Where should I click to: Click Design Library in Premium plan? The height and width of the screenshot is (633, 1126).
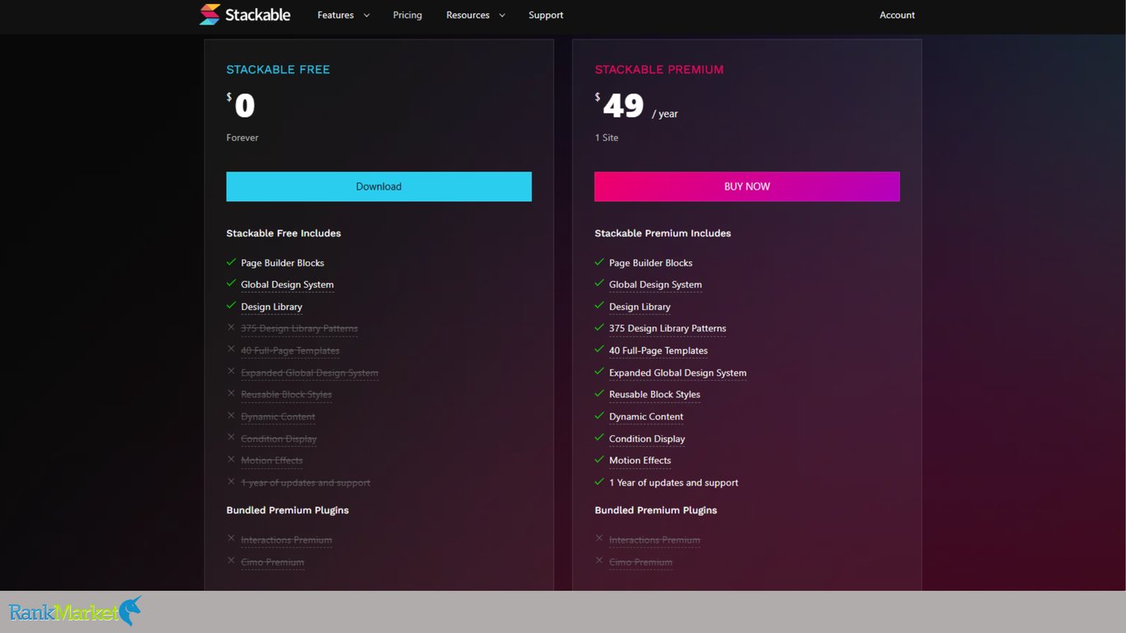coord(640,307)
